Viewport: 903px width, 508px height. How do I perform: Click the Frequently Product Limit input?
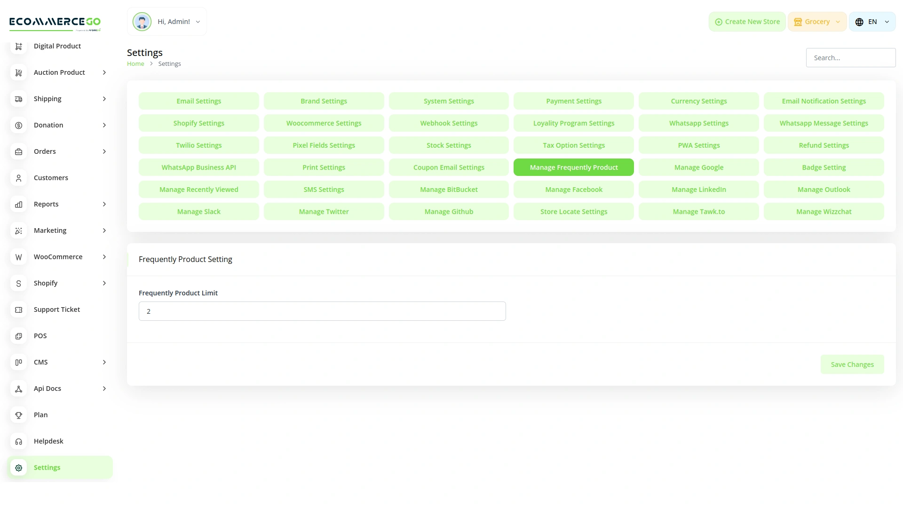322,311
